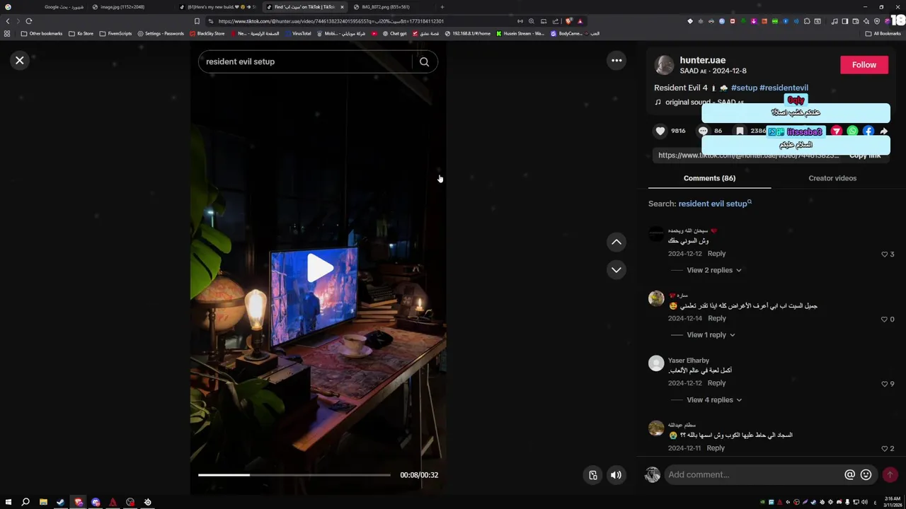Save video with bookmark icon
906x509 pixels.
click(x=740, y=131)
